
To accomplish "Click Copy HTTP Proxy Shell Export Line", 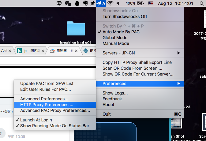I will (x=140, y=62).
